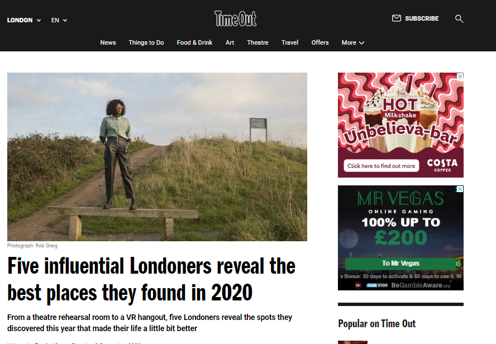Click the GamStop logo in ad

point(377,285)
